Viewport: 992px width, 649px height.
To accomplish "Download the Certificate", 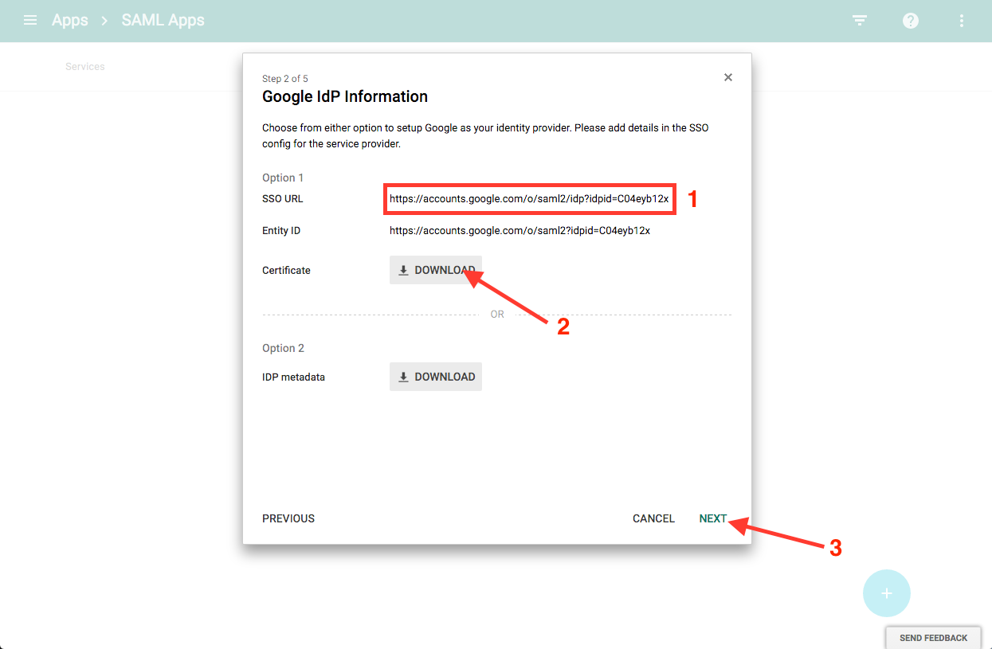I will [436, 270].
